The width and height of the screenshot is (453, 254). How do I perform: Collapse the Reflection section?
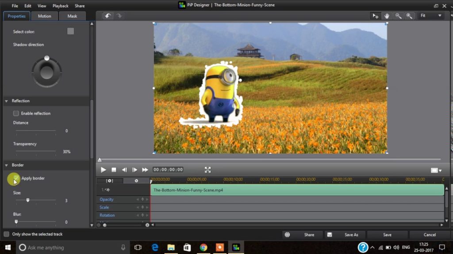click(x=6, y=101)
